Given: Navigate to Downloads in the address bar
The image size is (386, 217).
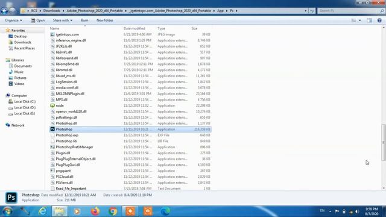Looking at the screenshot, I should point(52,11).
